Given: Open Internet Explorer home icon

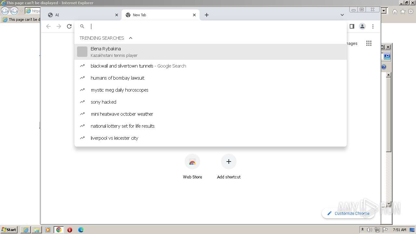Looking at the screenshot, I should pyautogui.click(x=395, y=11).
